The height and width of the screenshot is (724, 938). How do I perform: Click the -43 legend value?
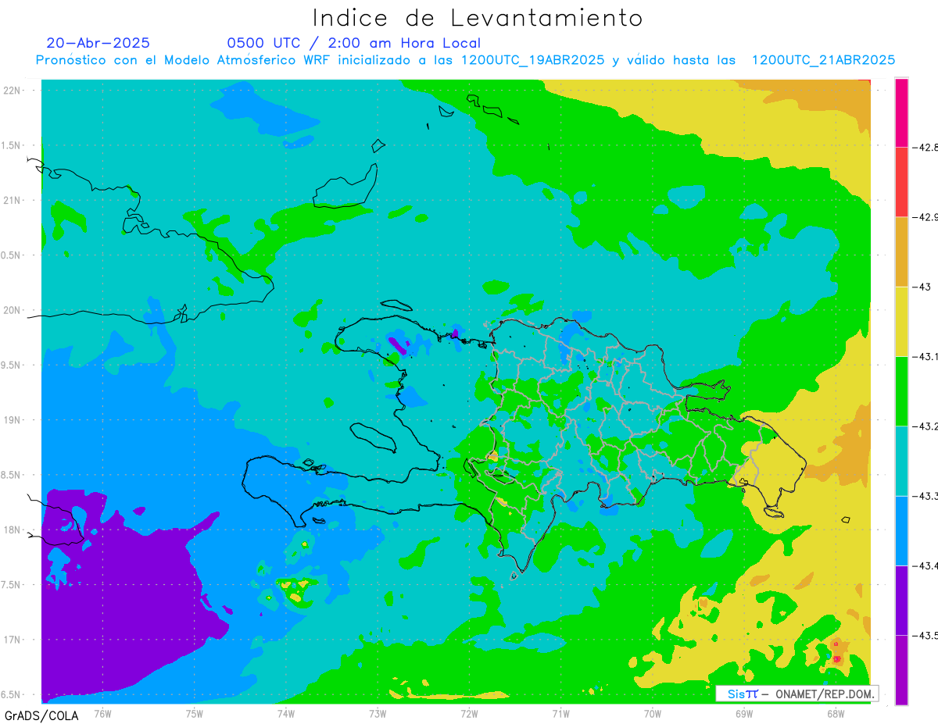point(921,287)
